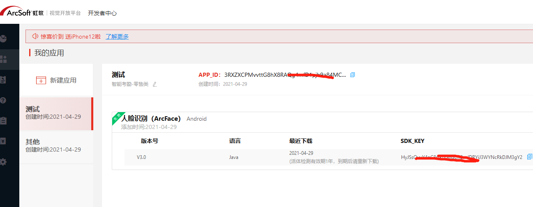
Task: Edit app category with pencil icon
Action: [155, 84]
